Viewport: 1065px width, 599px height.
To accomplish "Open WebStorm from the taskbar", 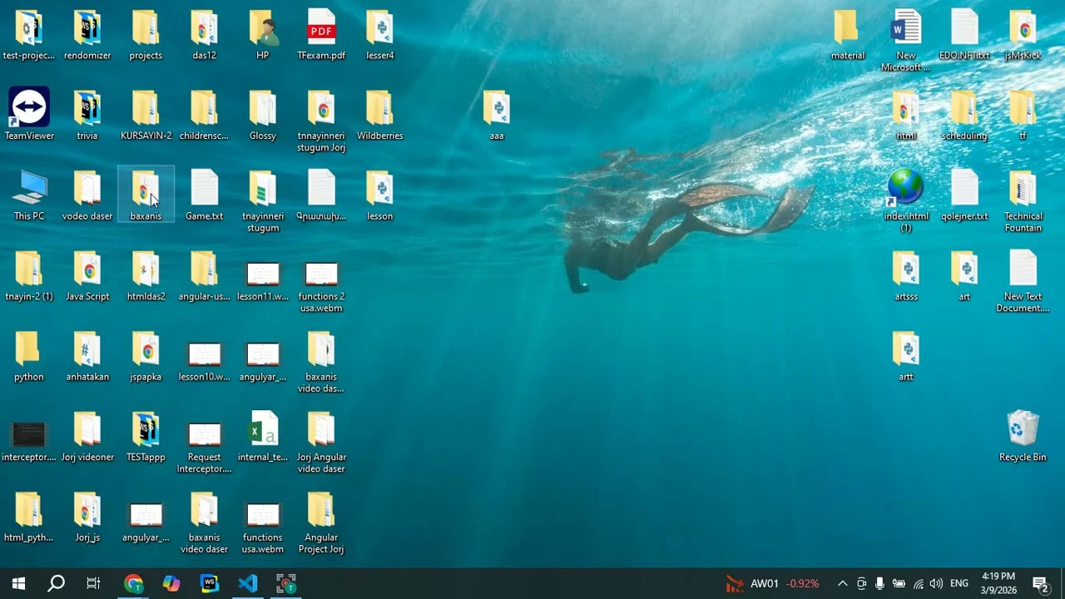I will click(x=210, y=583).
